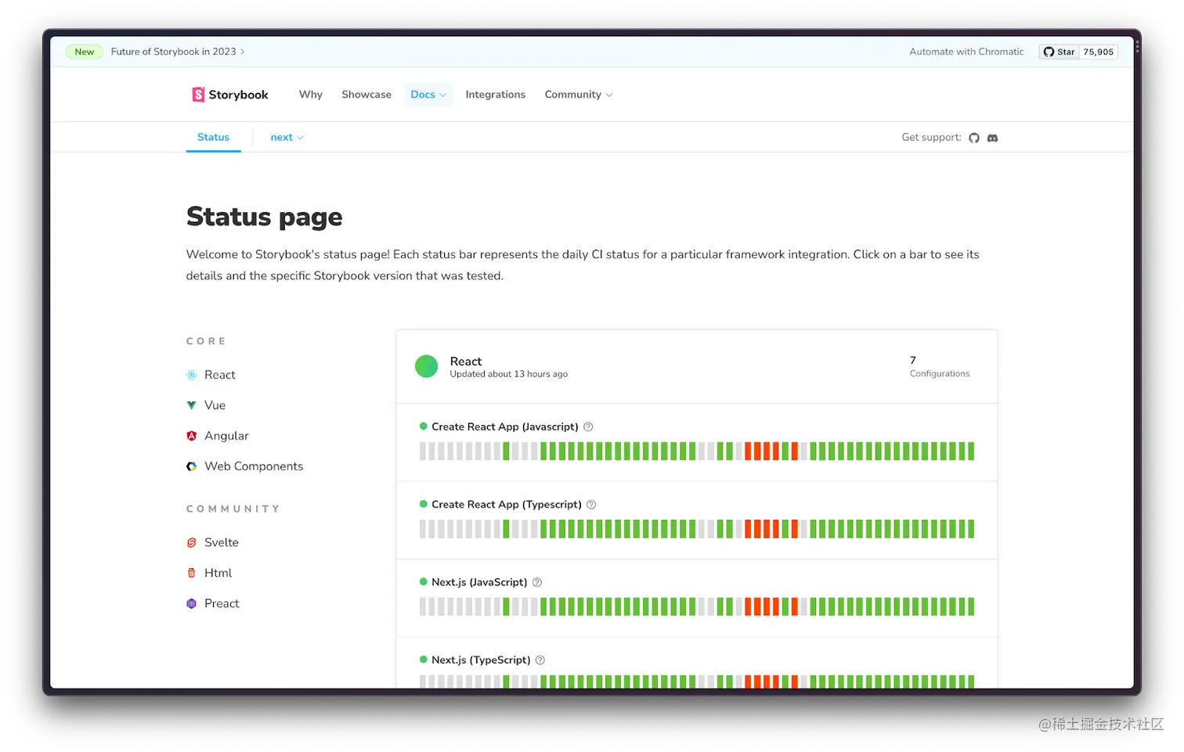Click the React card heading
The height and width of the screenshot is (752, 1184).
pos(466,361)
